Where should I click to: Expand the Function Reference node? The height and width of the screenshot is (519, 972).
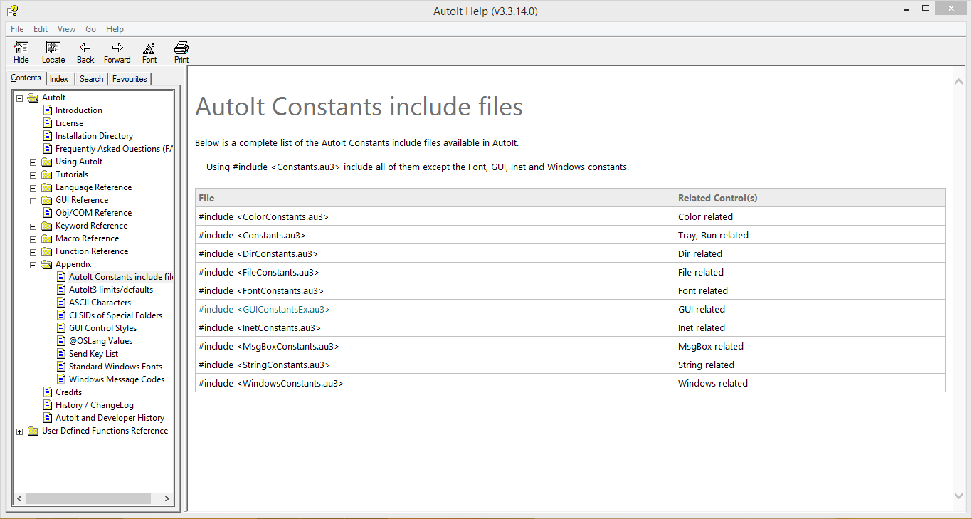(x=33, y=252)
